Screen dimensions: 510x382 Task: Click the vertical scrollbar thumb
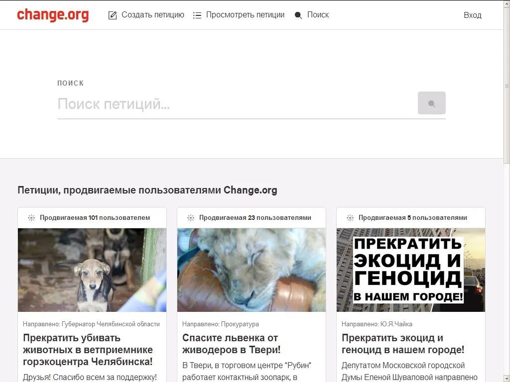(x=507, y=86)
